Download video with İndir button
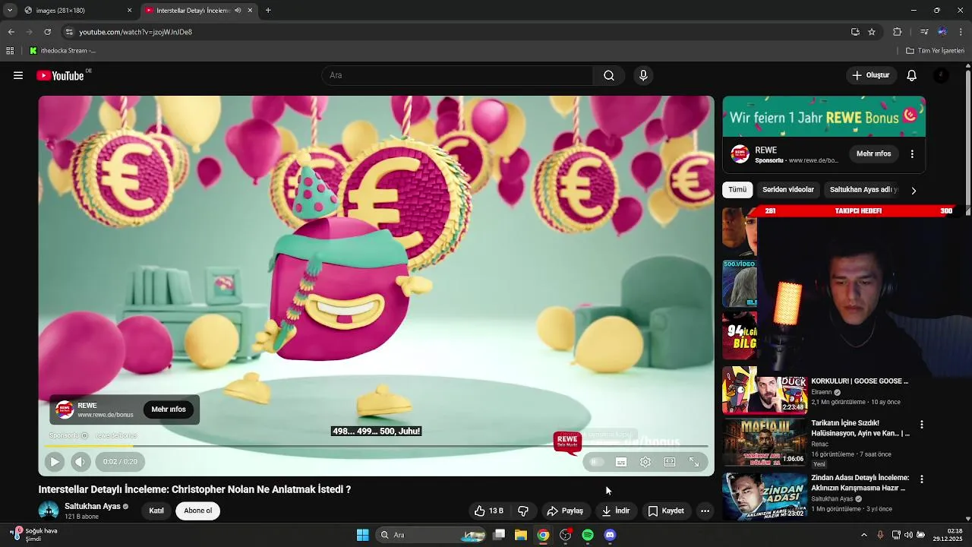The height and width of the screenshot is (547, 972). click(x=616, y=511)
